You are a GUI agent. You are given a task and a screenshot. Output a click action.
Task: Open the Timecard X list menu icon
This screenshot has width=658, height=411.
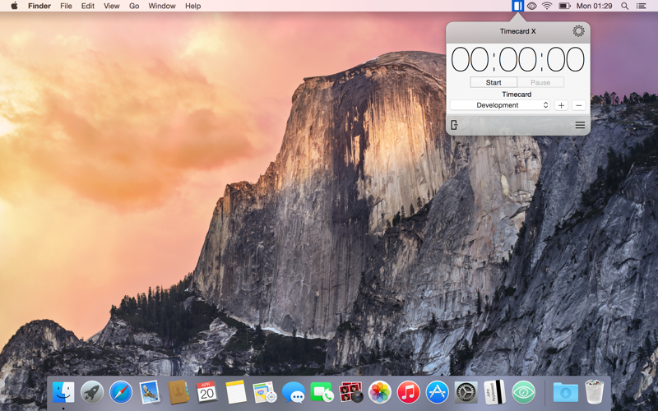coord(580,125)
